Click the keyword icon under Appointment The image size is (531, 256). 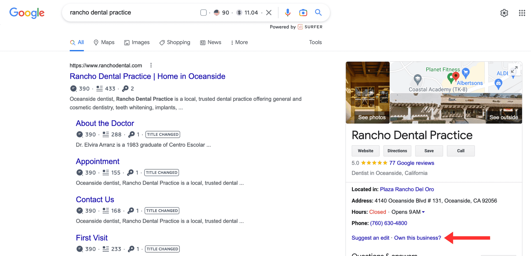pos(130,173)
